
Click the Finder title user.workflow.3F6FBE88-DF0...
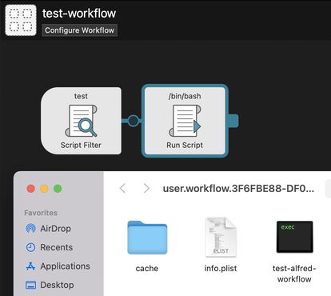(238, 189)
